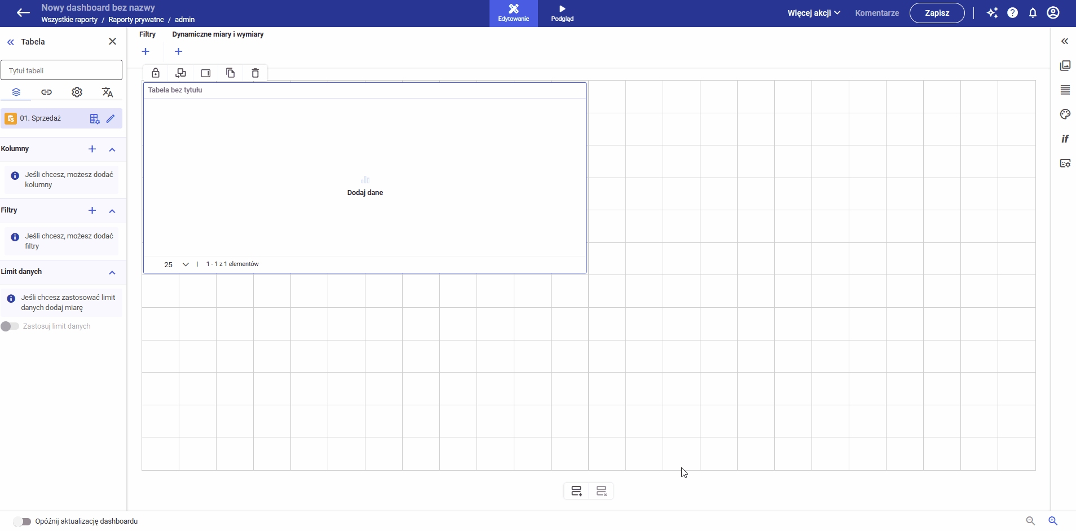Image resolution: width=1076 pixels, height=531 pixels.
Task: Open the image gallery icon in right sidebar
Action: (x=1065, y=65)
